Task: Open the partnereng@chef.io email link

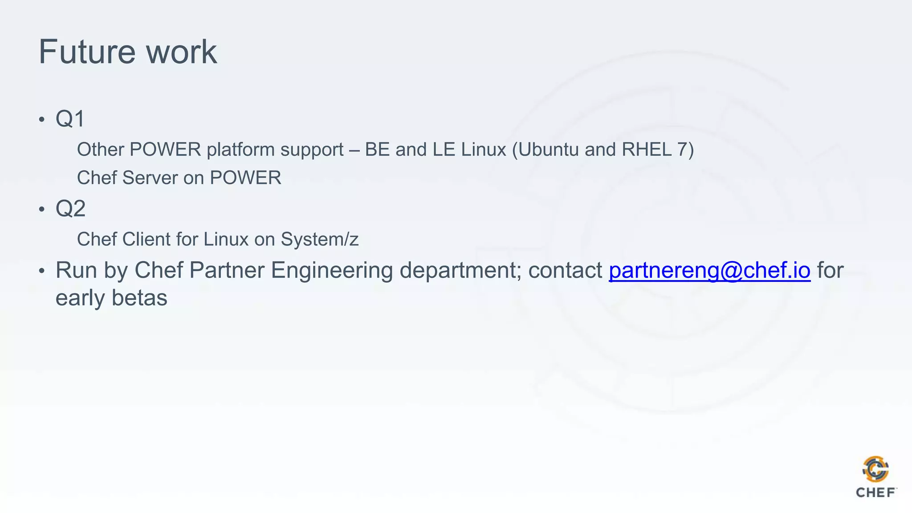Action: [709, 270]
